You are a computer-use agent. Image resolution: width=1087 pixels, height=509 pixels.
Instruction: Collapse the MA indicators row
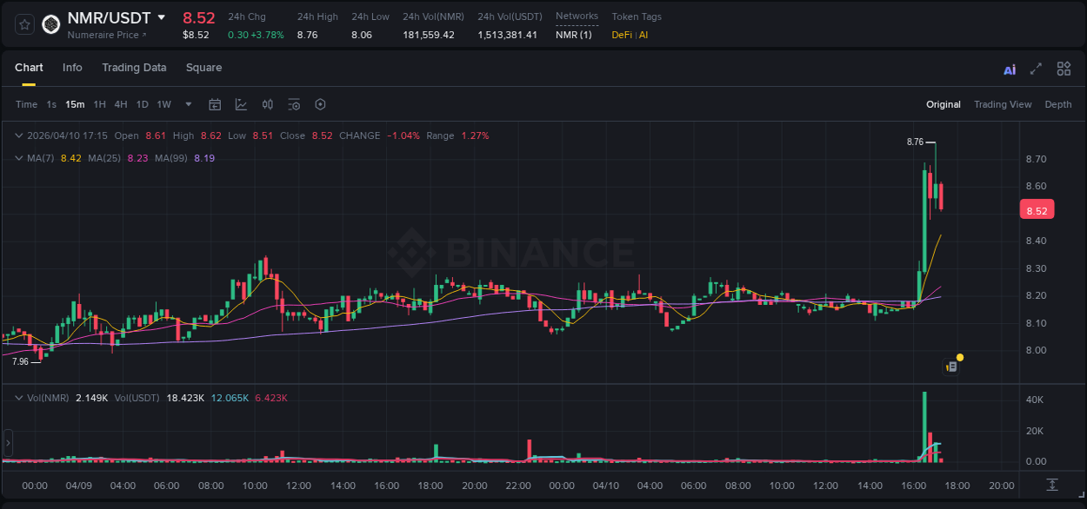coord(18,158)
